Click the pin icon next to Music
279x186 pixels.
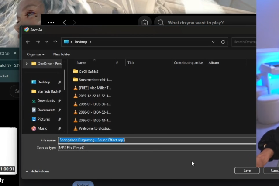click(59, 128)
